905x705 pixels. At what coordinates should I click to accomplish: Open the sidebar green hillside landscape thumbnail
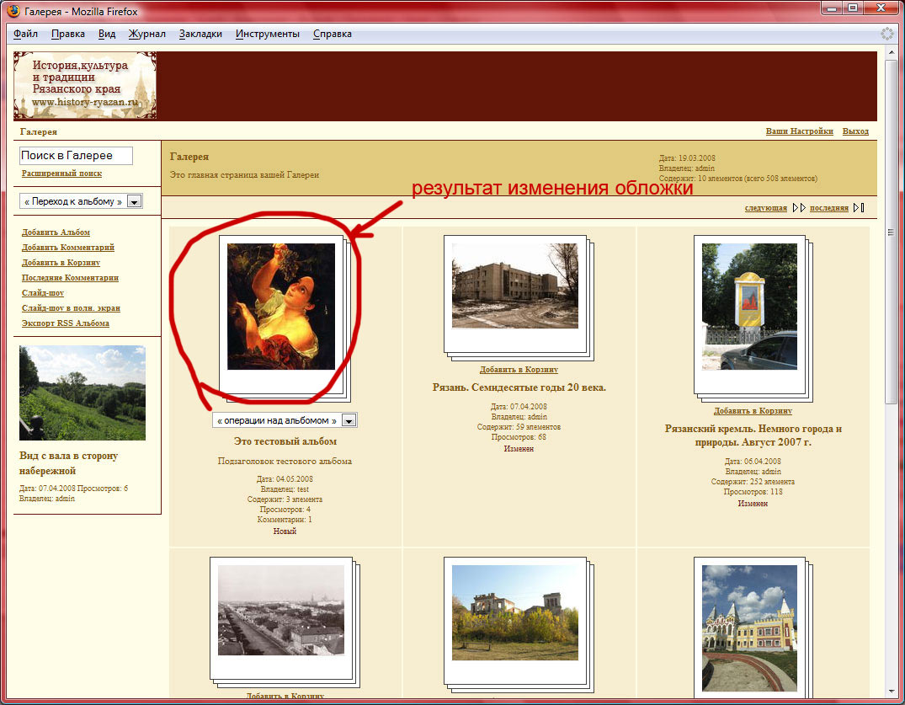coord(82,393)
